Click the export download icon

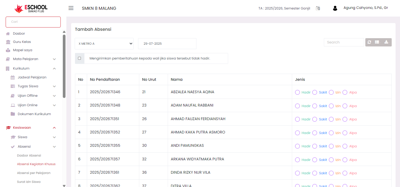[386, 42]
